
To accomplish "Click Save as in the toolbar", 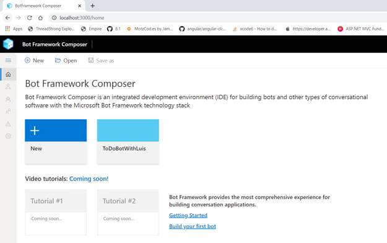I will tap(101, 60).
